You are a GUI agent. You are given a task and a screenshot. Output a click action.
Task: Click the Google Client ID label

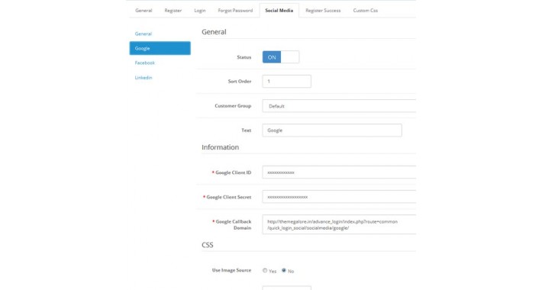pos(234,172)
